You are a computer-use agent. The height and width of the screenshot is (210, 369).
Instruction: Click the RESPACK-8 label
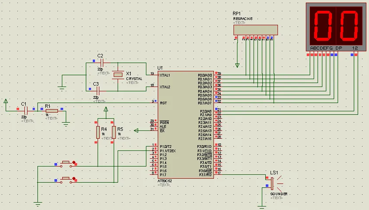tap(243, 19)
